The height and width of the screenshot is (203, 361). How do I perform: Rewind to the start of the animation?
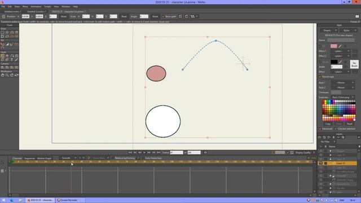pyautogui.click(x=130, y=152)
